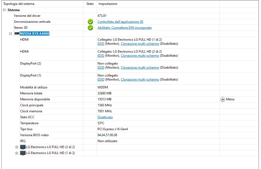Open Clonazione multi-schermo for HDMI (2 di 2)

(x=140, y=56)
